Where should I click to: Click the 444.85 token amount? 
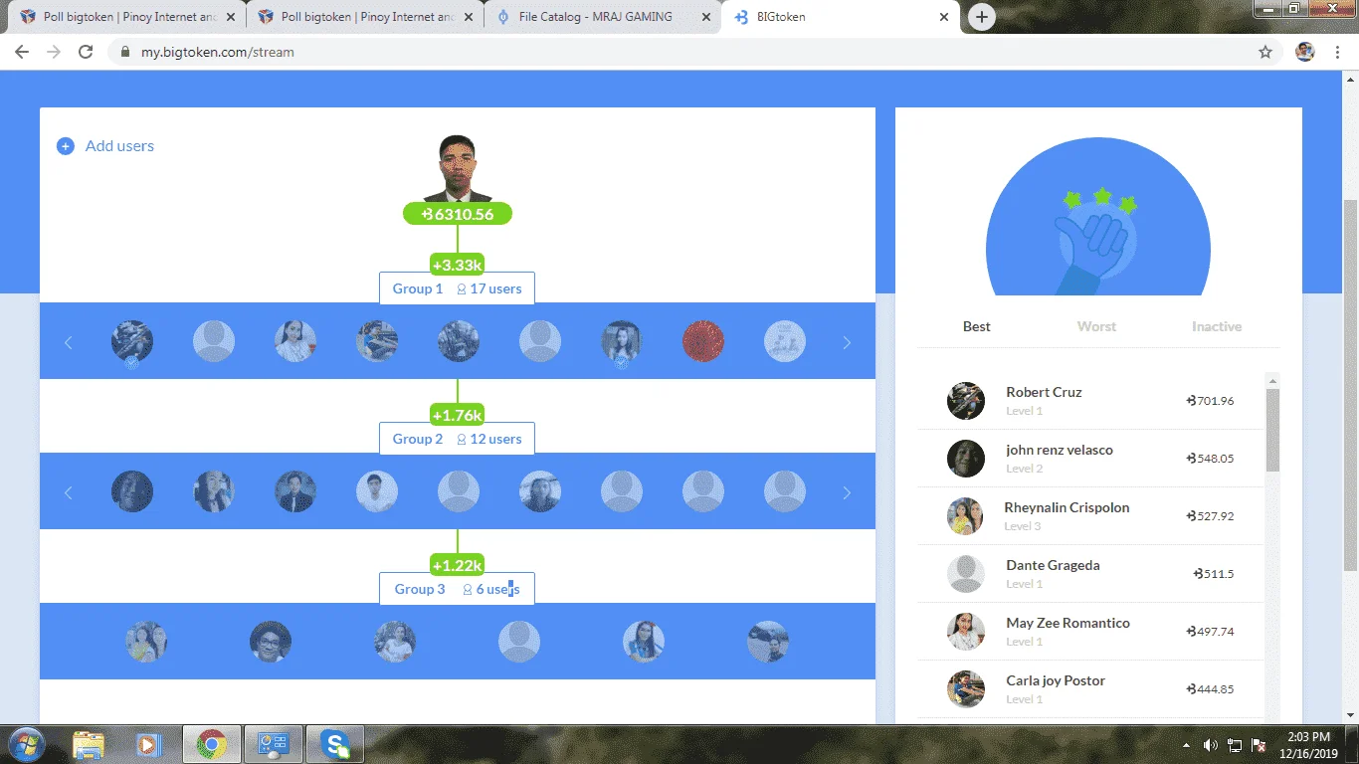[1210, 689]
